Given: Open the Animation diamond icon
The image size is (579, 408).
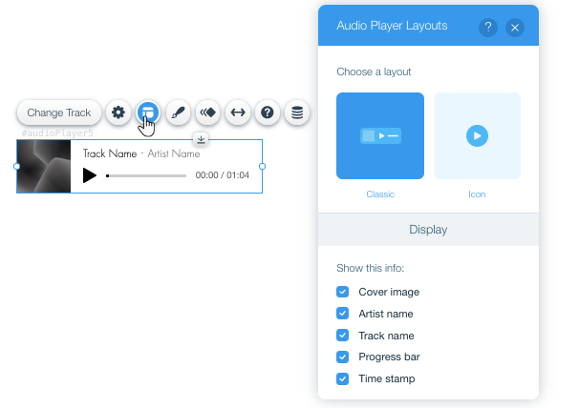Looking at the screenshot, I should click(x=208, y=112).
